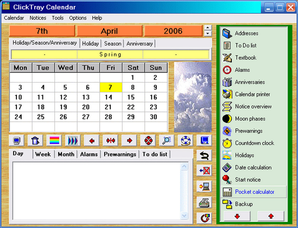The image size is (298, 228).
Task: Click inside the Day notes text area
Action: pos(97,191)
